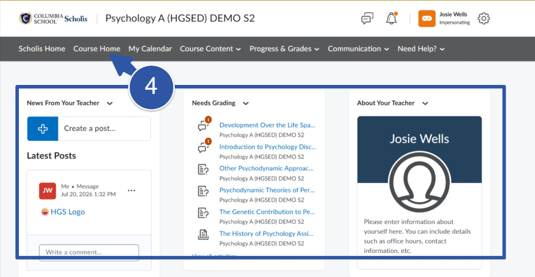Viewport: 535px width, 277px height.
Task: Click the Psychology A (HGSED) DEMO S2 course title
Action: point(180,18)
